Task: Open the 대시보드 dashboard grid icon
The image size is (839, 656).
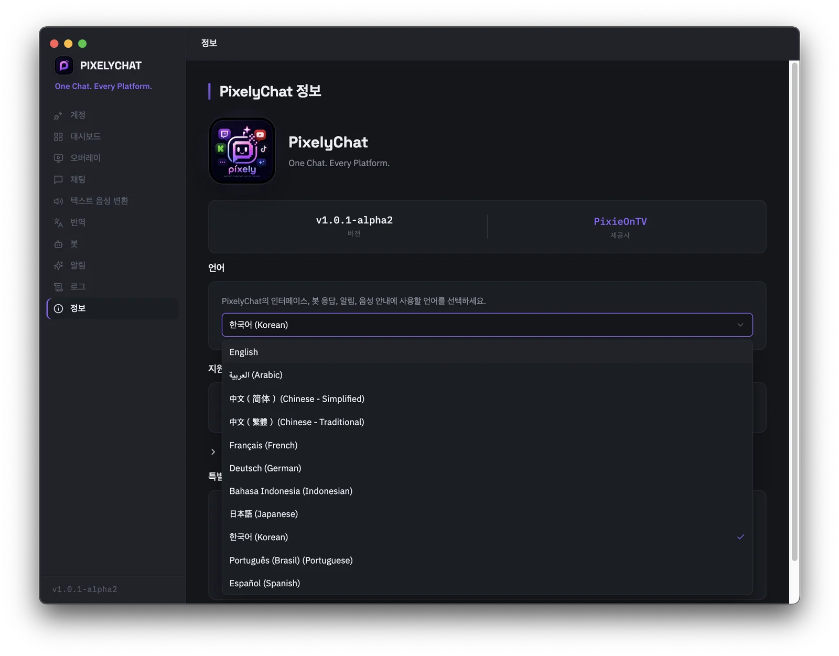Action: [x=58, y=137]
